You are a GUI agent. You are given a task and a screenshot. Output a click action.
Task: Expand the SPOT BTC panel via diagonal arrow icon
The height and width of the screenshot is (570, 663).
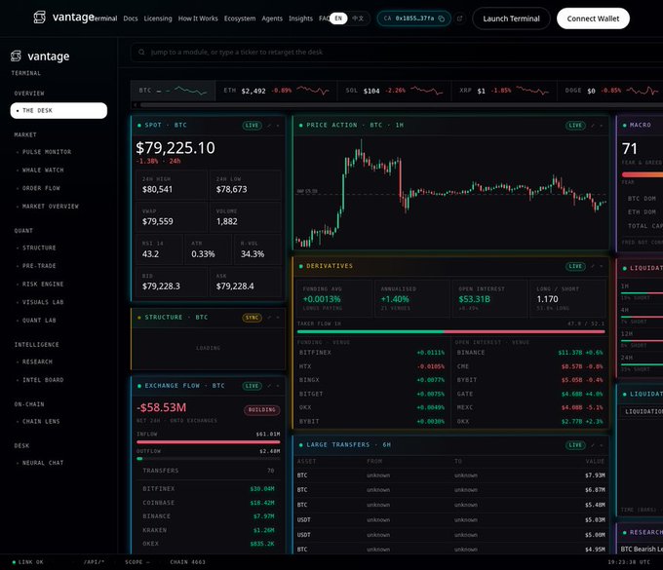pyautogui.click(x=269, y=126)
